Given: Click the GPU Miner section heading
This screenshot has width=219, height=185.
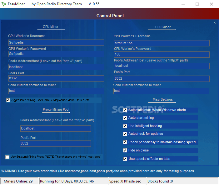Looking at the screenshot, I should [51, 27].
